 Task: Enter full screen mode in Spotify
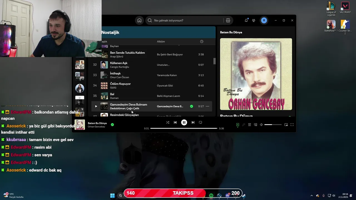pos(292,125)
